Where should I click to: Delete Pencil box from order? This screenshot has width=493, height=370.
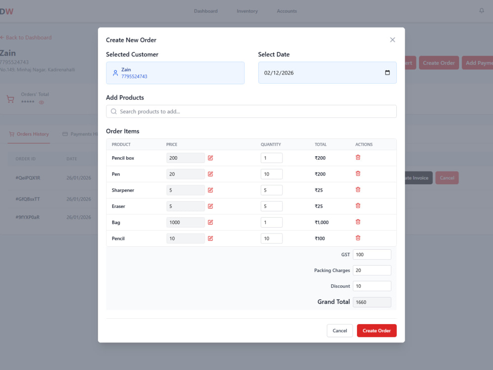click(358, 157)
